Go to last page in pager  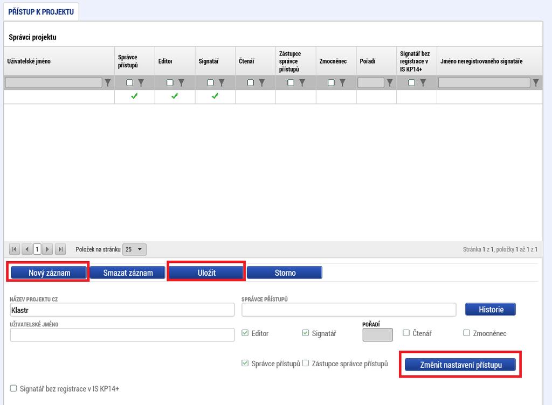(60, 249)
